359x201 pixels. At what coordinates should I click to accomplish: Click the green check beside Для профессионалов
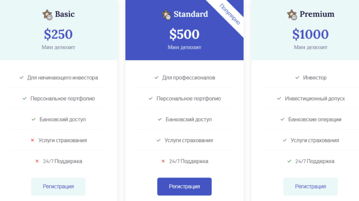coord(157,77)
